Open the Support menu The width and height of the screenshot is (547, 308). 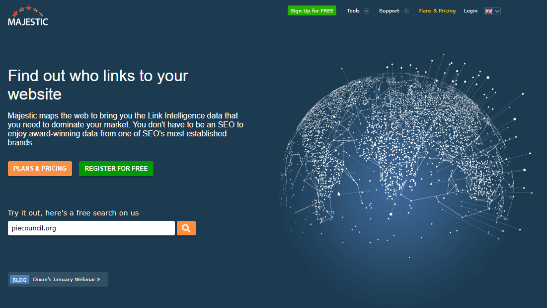pyautogui.click(x=389, y=11)
